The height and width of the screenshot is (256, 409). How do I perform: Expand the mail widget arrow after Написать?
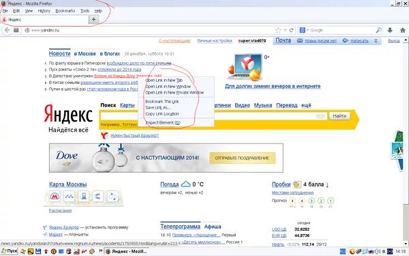click(376, 41)
